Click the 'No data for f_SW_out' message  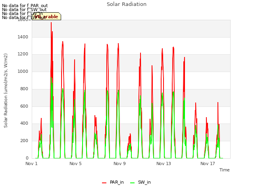[x=24, y=9]
